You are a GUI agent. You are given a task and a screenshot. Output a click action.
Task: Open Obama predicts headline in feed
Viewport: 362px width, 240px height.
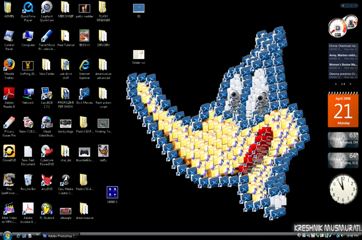pos(343,75)
